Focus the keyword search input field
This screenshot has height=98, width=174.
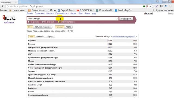[x=73, y=19]
